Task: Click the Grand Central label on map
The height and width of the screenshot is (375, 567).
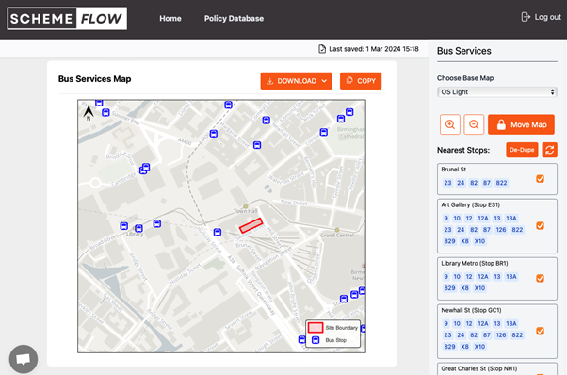Action: click(x=337, y=235)
